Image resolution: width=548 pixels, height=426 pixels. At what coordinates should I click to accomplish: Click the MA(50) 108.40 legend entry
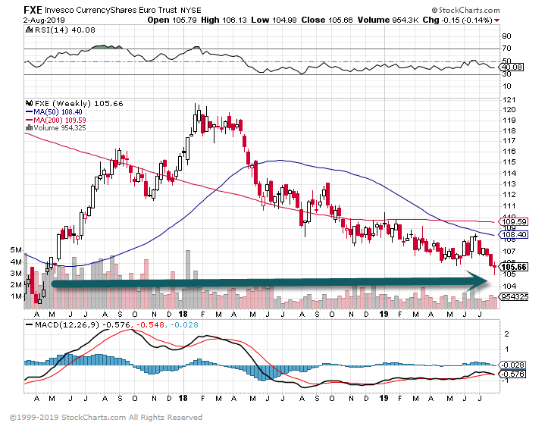coord(58,112)
